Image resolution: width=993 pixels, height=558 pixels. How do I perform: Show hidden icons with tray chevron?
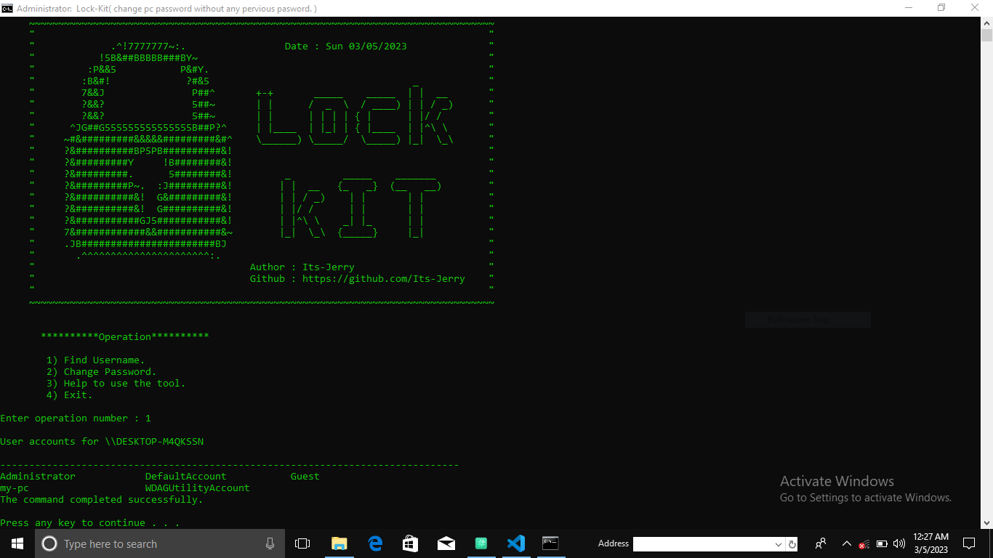click(847, 543)
